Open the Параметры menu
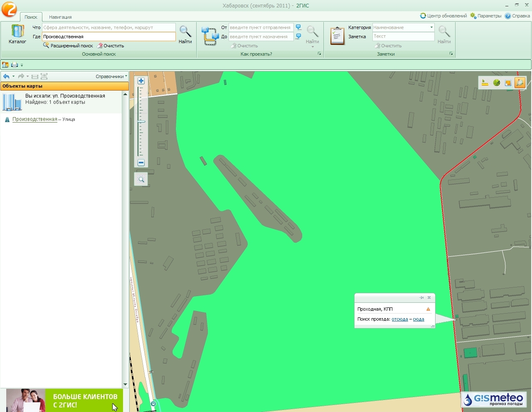Viewport: 532px width, 412px height. pyautogui.click(x=486, y=16)
